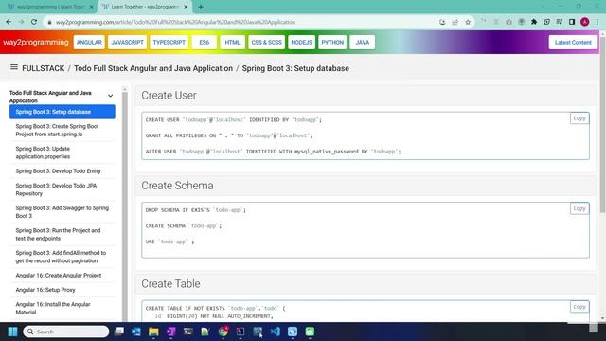
Task: Click the Latest Content button
Action: click(573, 42)
